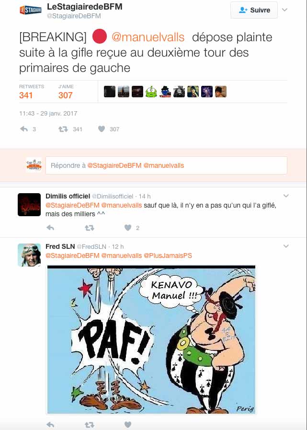Open the @manuelvalls mention in the main tweet
This screenshot has width=307, height=430.
coord(148,37)
